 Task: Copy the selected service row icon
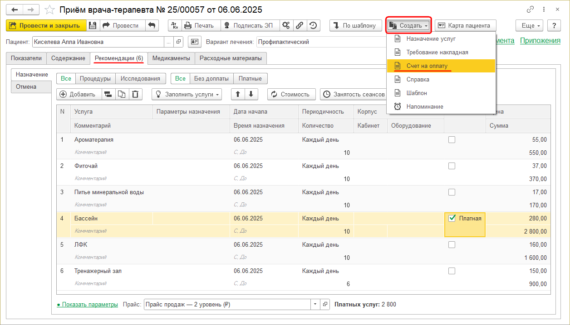(122, 94)
